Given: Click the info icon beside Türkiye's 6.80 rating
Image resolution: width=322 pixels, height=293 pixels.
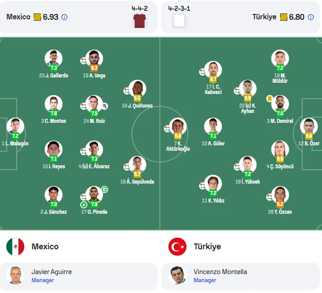Looking at the screenshot, I should point(310,17).
